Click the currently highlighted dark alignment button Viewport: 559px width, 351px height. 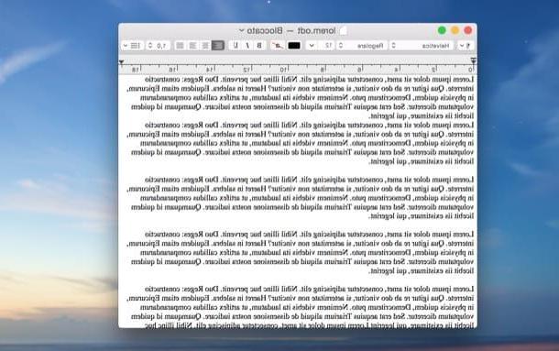(218, 46)
